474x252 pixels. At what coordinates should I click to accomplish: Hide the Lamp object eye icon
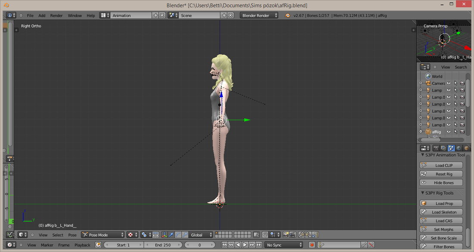tap(449, 90)
